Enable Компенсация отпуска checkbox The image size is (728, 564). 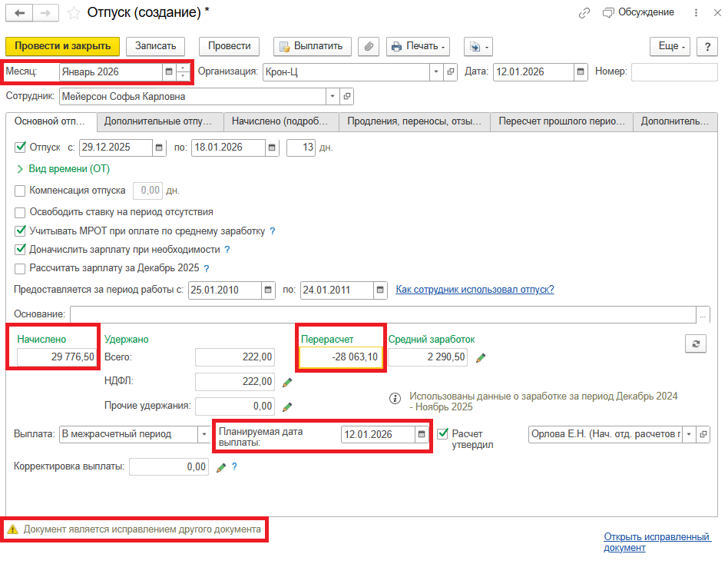click(x=21, y=190)
